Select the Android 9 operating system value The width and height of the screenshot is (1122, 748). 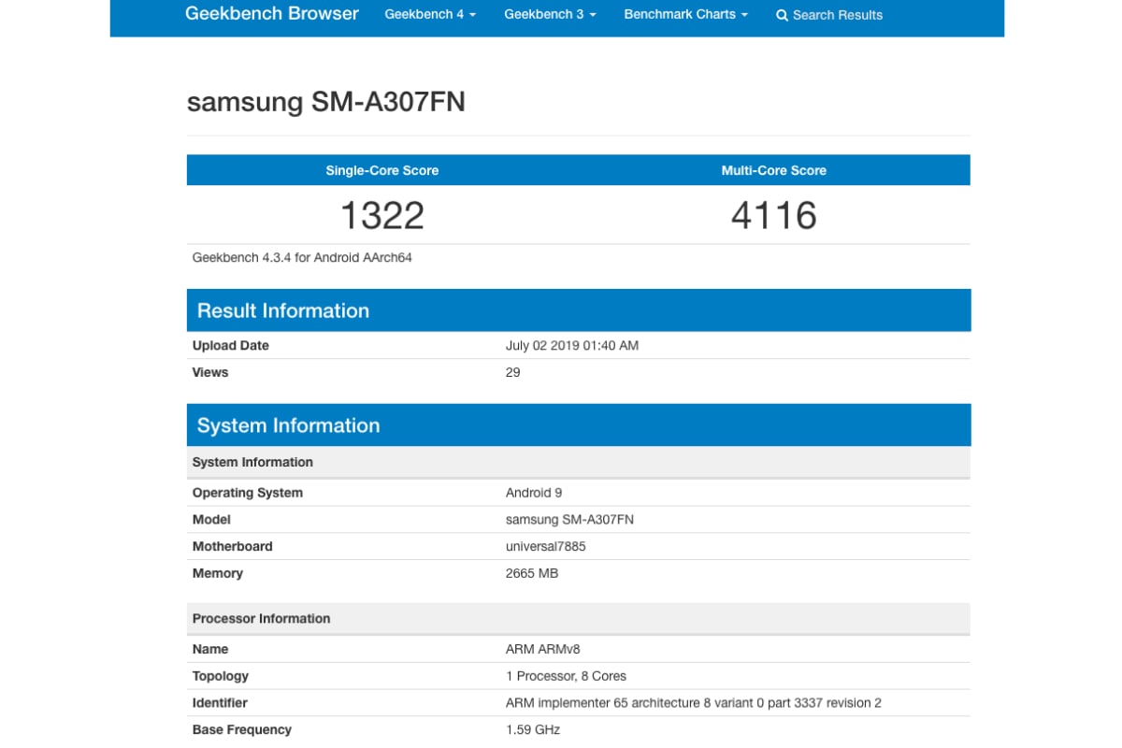pyautogui.click(x=533, y=493)
